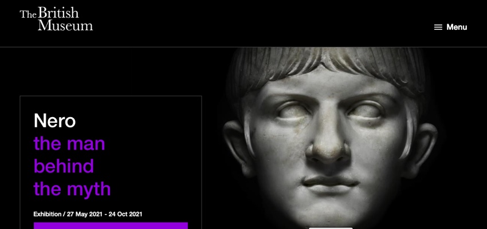Click the Nero marble bust image
Screen dimensions: 487x229
(331, 138)
